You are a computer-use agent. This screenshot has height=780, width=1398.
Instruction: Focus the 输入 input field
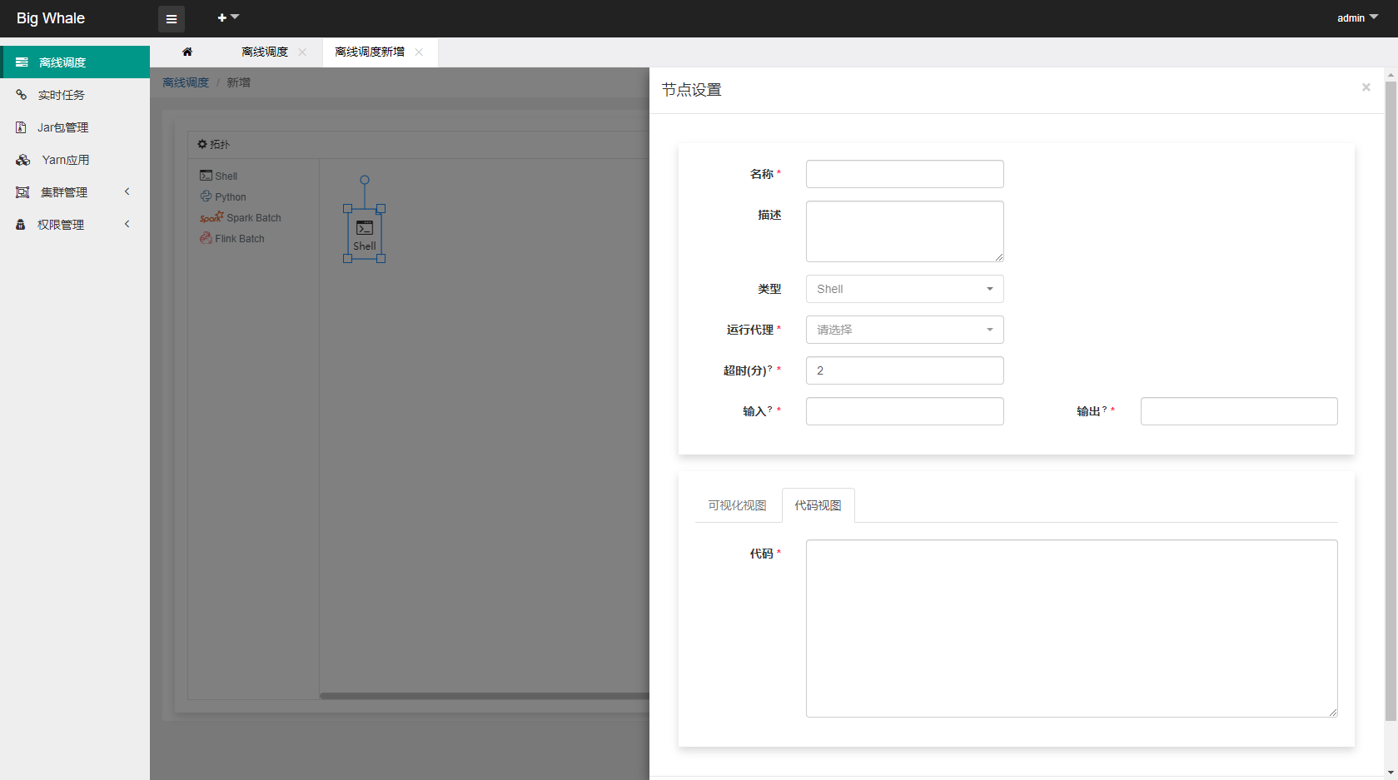[905, 411]
